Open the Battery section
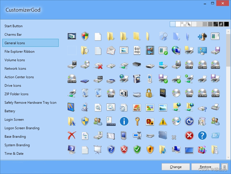The height and width of the screenshot is (174, 231). tap(10, 111)
